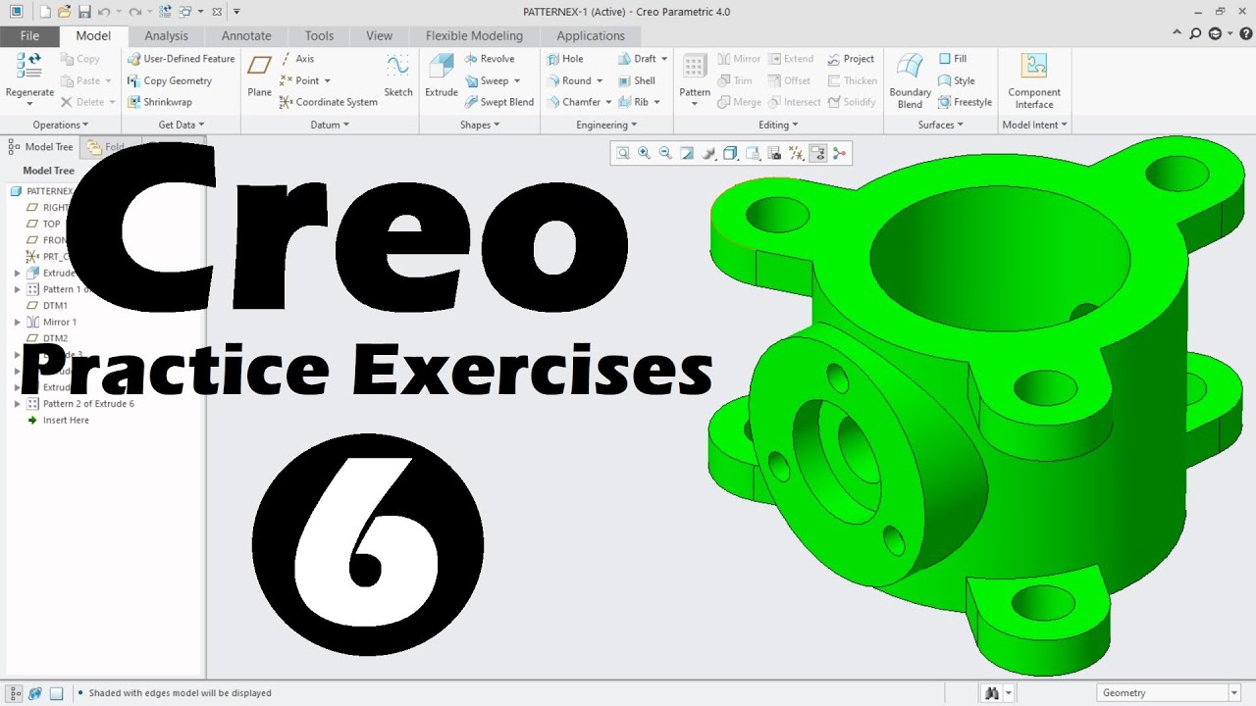Toggle annotation display in graphics toolbar
Image resolution: width=1256 pixels, height=706 pixels.
(x=817, y=153)
